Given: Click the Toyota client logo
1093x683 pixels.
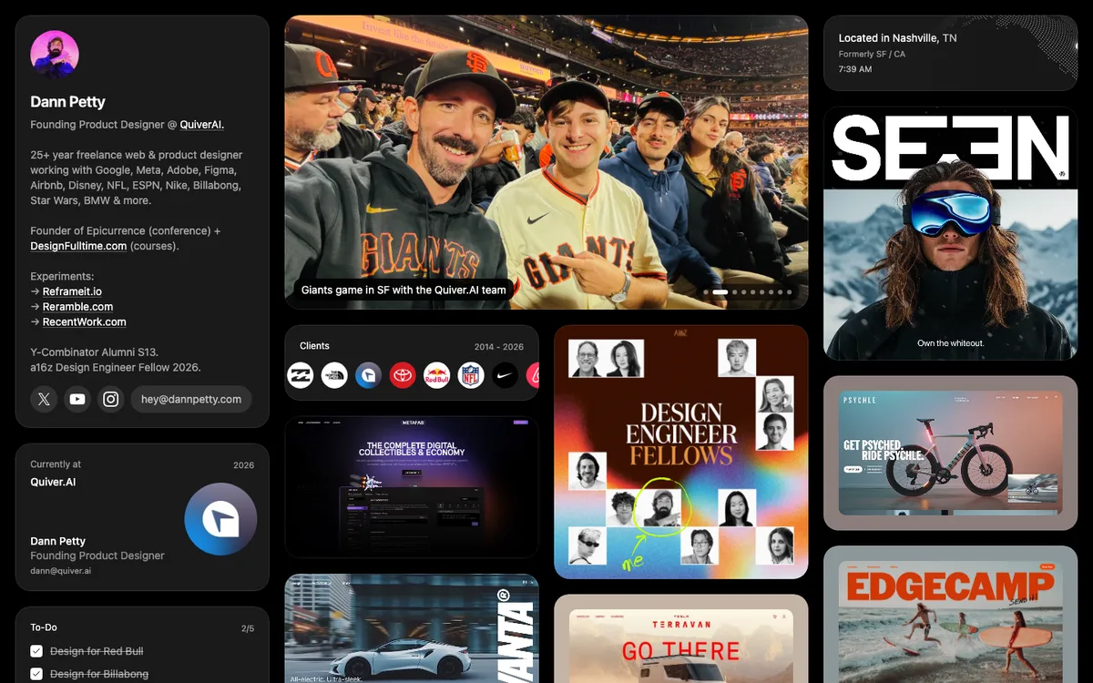Looking at the screenshot, I should [403, 375].
